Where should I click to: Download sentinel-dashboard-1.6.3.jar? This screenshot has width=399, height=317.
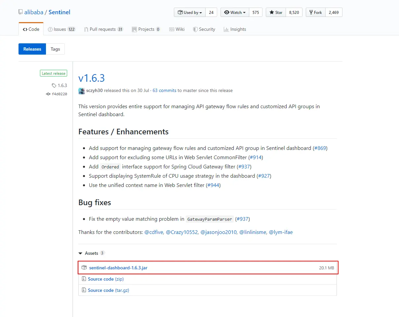118,268
